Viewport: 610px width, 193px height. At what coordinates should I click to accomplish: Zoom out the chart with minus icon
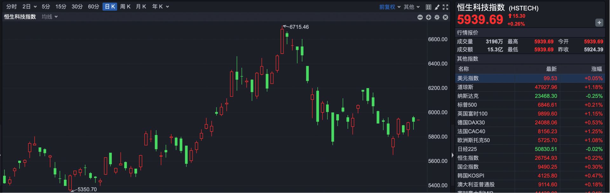[420, 17]
